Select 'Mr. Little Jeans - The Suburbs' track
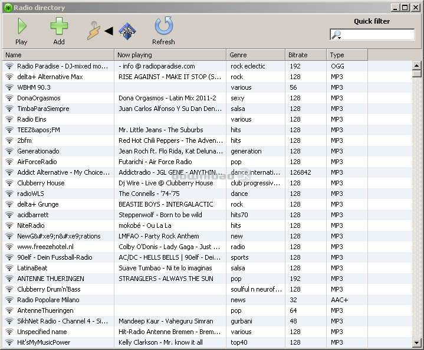Image resolution: width=424 pixels, height=350 pixels. point(161,130)
